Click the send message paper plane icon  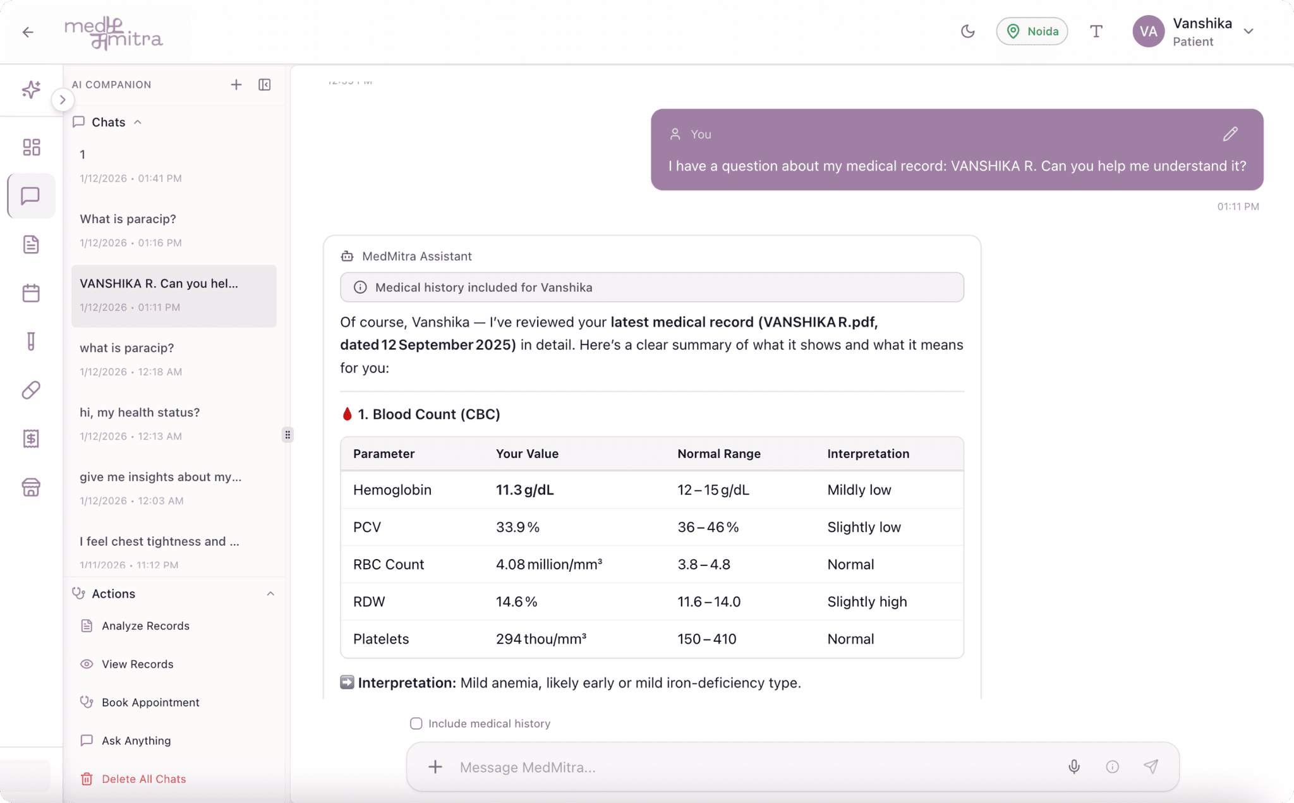click(1151, 766)
